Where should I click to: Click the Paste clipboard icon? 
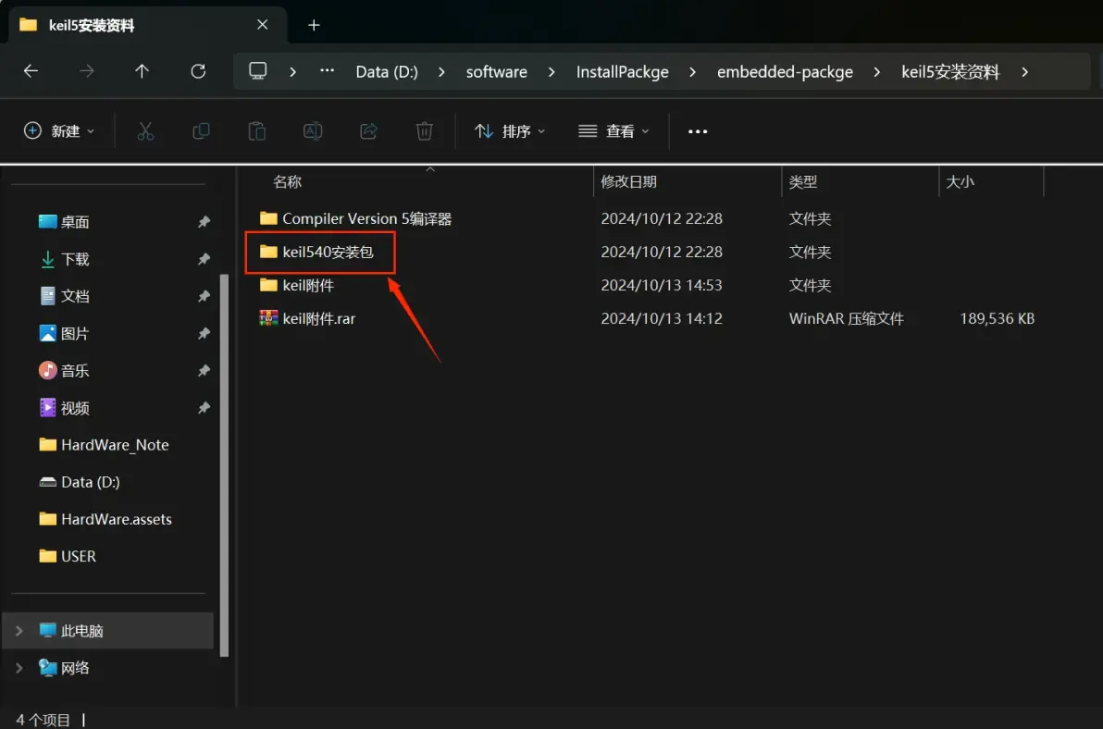point(257,131)
